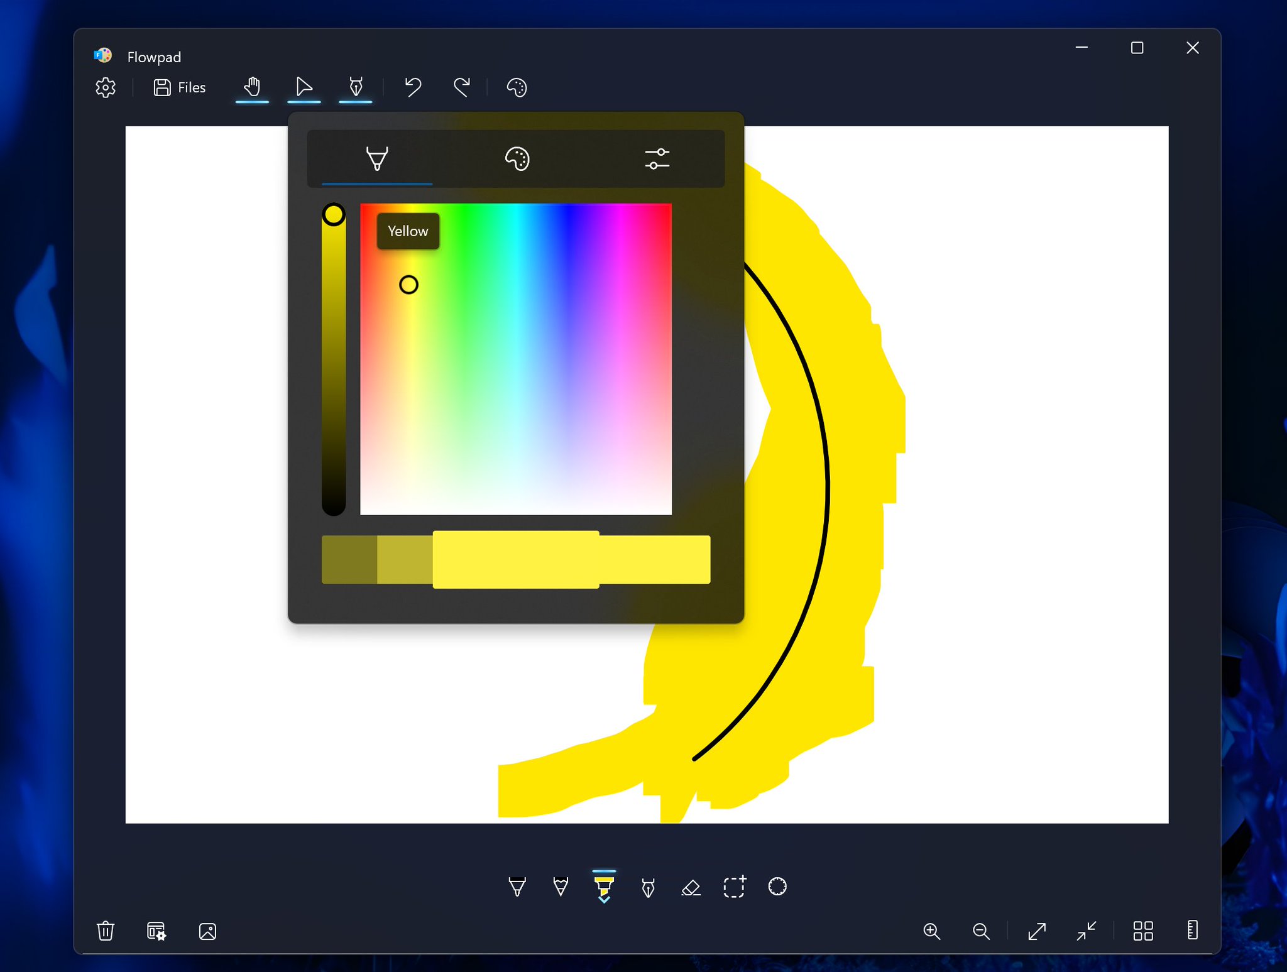Open the Files menu

click(x=180, y=87)
